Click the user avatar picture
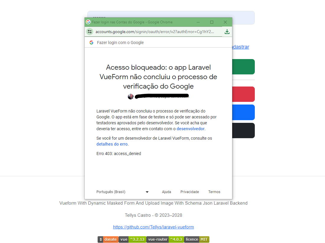This screenshot has height=243, width=325. click(x=131, y=96)
